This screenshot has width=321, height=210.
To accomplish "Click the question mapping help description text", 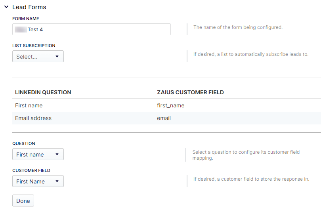I will click(x=246, y=155).
